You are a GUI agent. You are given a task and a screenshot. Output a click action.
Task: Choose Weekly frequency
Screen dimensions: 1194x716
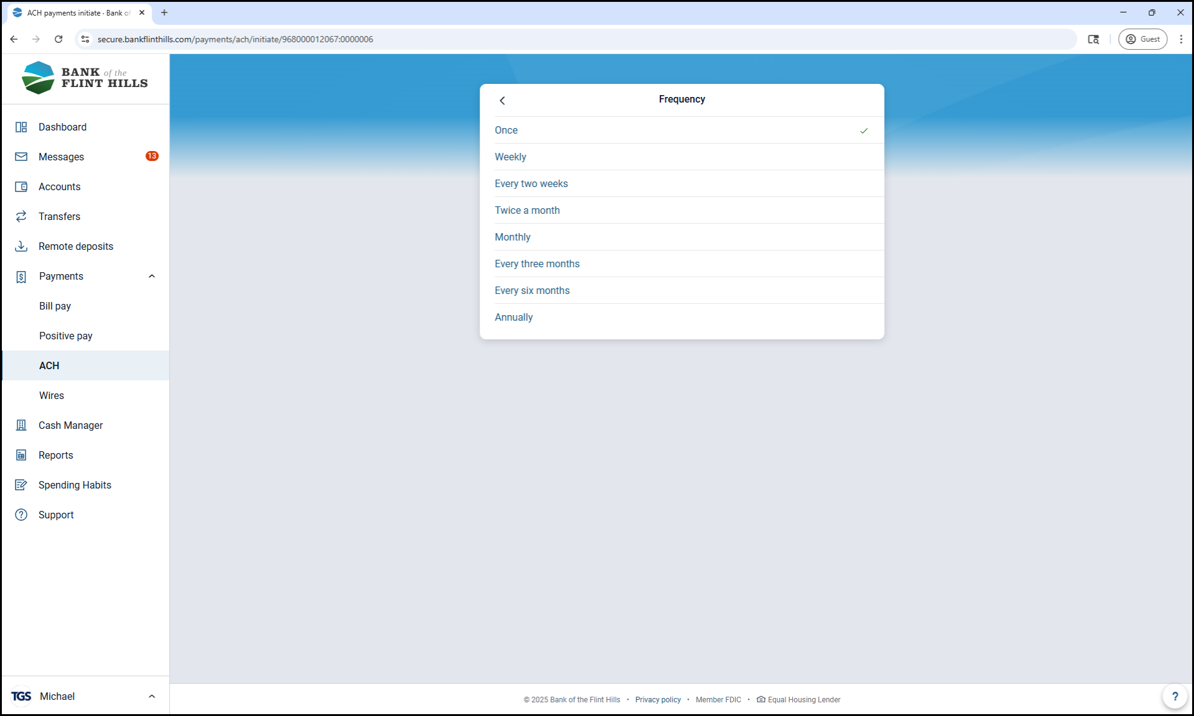[511, 157]
